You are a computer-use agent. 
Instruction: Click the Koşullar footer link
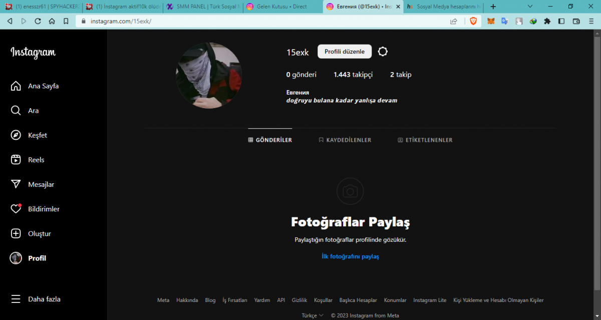(x=323, y=300)
